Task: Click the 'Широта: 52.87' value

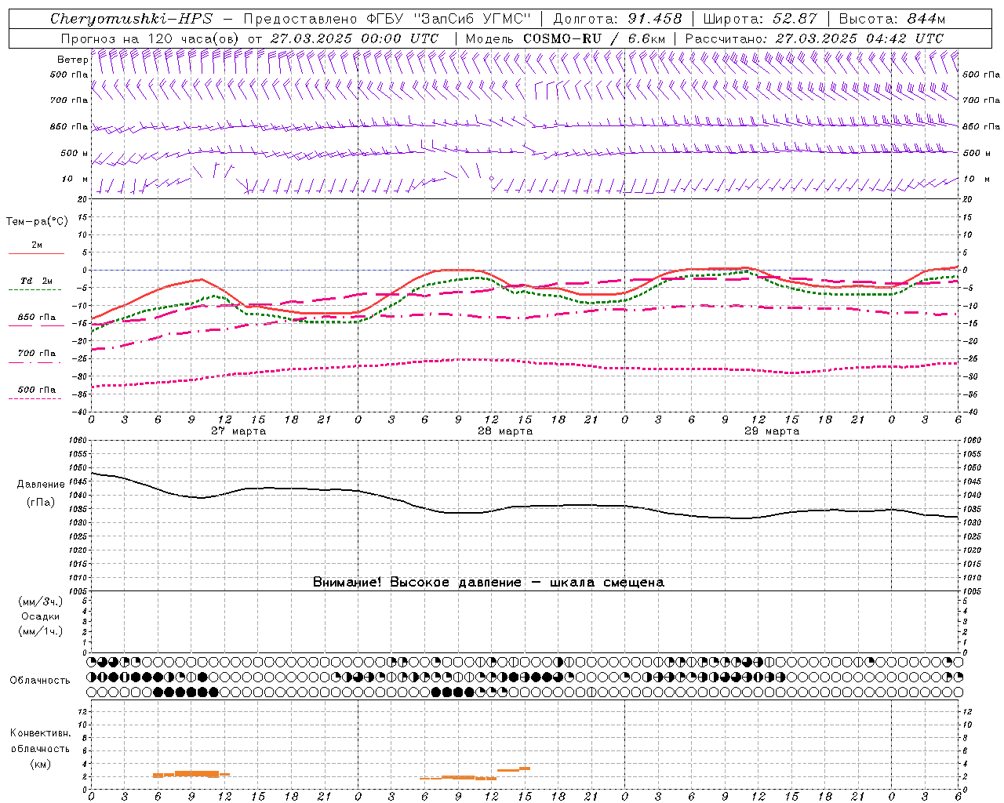Action: [x=760, y=19]
